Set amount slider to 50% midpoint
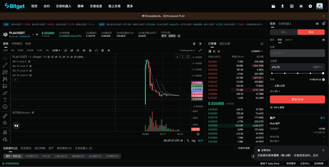Viewport: 329px width, 167px height. click(297, 73)
